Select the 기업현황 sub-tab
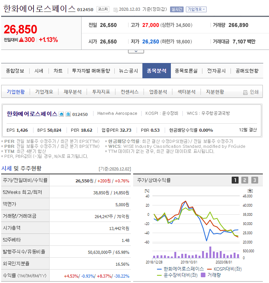 click(x=16, y=92)
